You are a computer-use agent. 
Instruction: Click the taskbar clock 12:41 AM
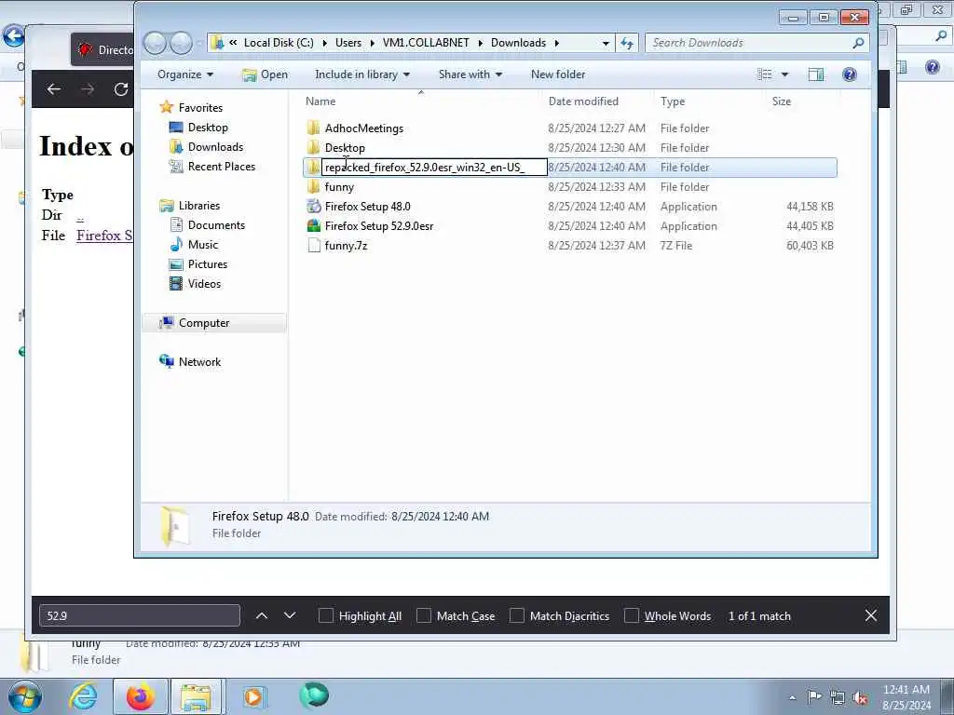[x=906, y=690]
